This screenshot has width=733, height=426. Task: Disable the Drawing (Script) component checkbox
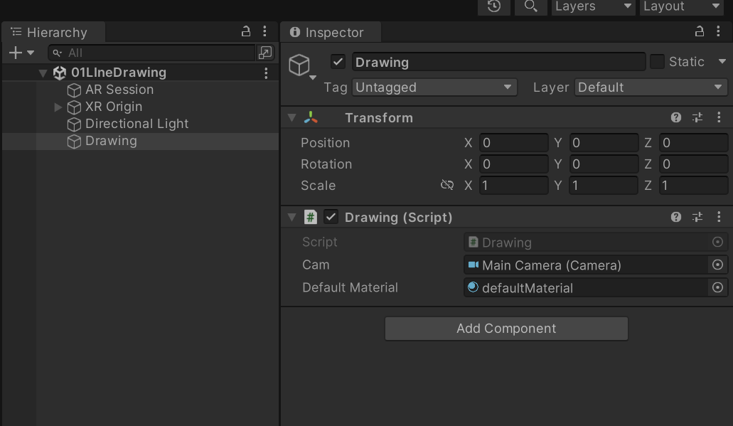(331, 217)
